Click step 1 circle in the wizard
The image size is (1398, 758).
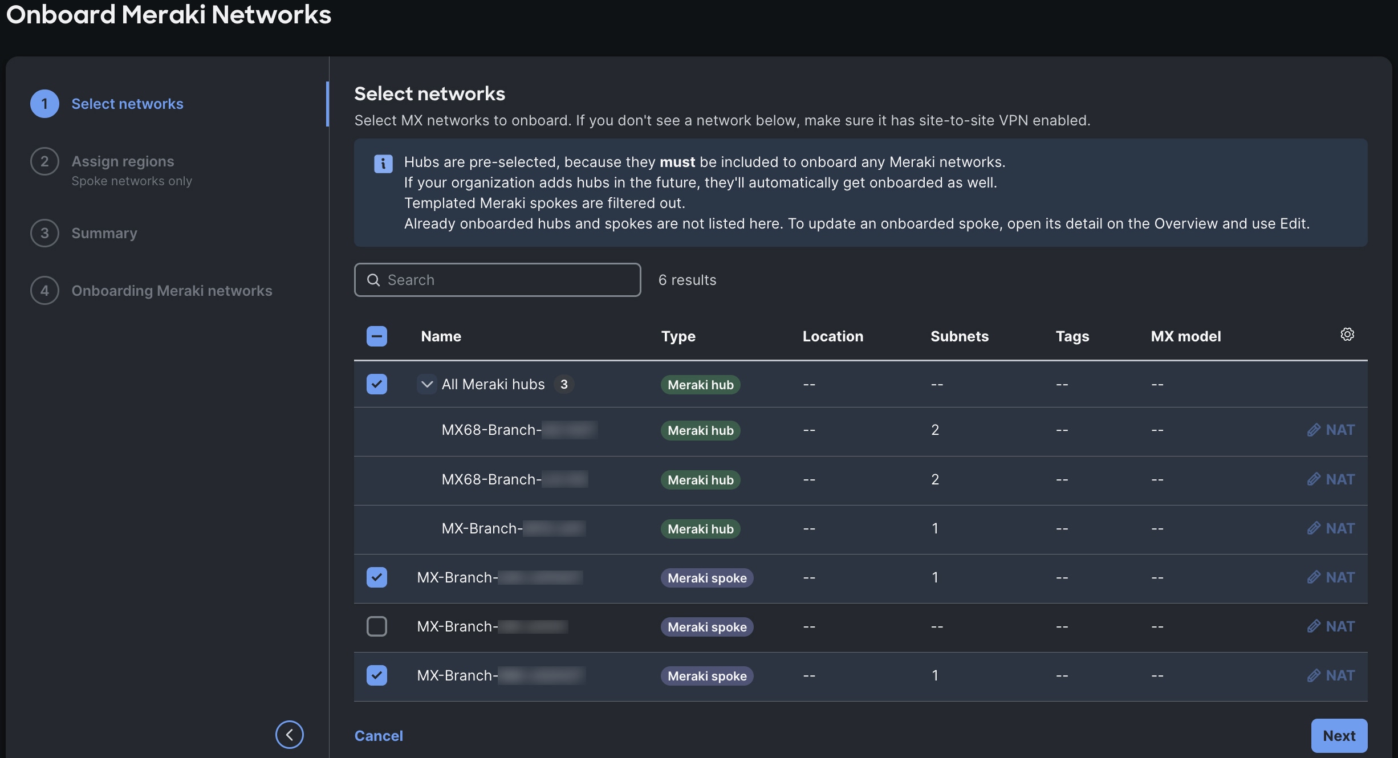click(44, 104)
